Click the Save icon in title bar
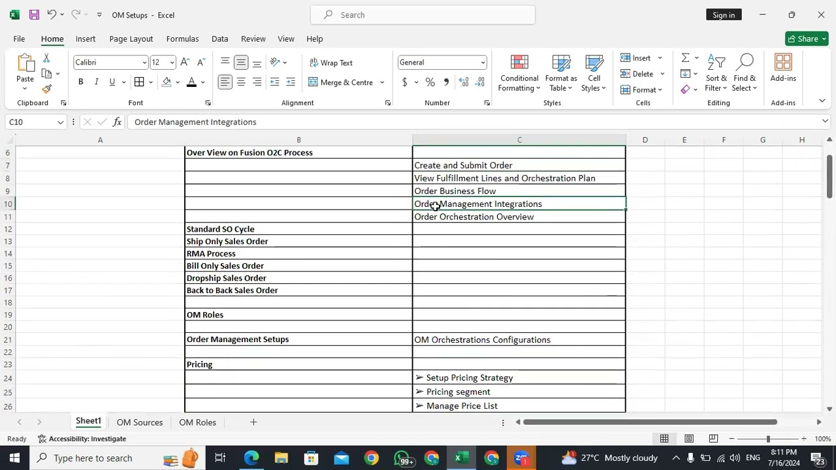This screenshot has height=470, width=836. pyautogui.click(x=34, y=14)
